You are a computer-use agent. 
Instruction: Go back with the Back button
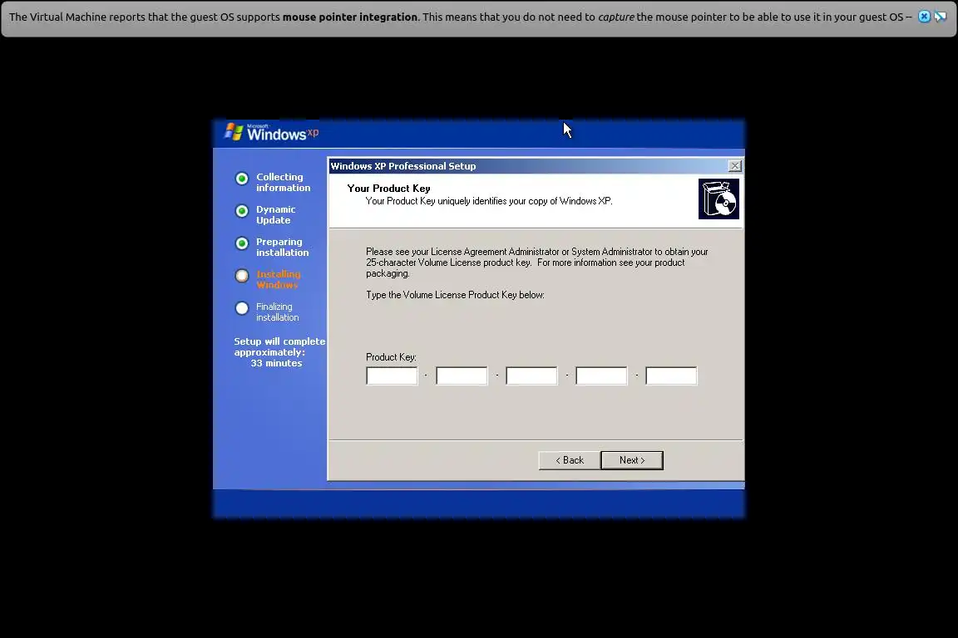(570, 460)
